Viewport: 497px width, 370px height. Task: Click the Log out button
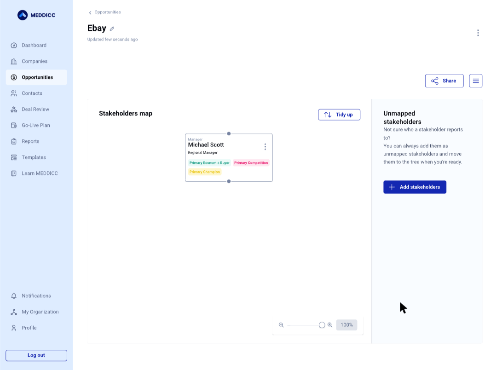36,355
